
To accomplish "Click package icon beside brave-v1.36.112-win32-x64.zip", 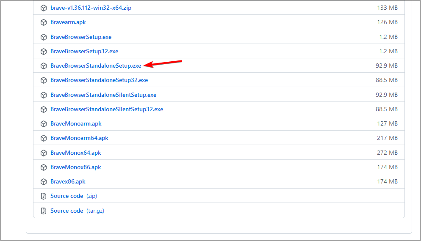I will 44,8.
